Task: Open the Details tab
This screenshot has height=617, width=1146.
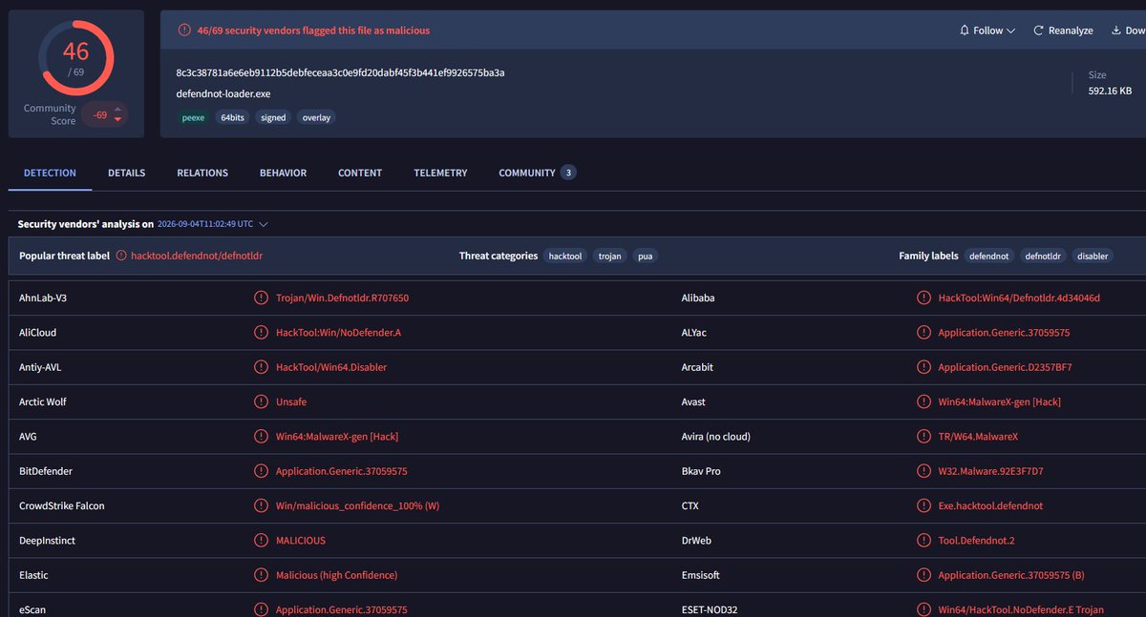Action: 127,173
